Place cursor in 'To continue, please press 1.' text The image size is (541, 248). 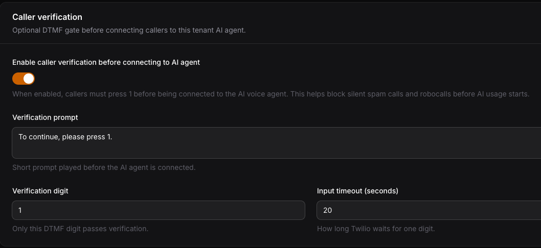point(65,137)
